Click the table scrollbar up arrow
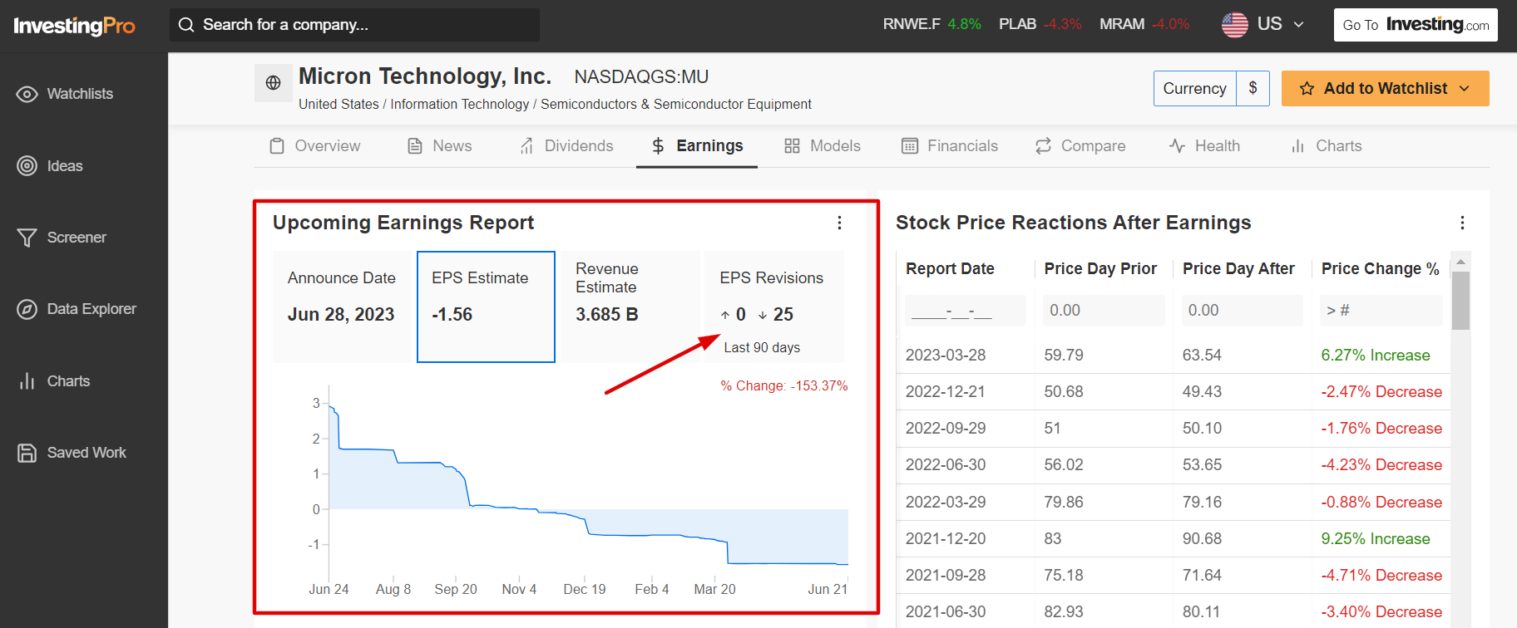The height and width of the screenshot is (628, 1517). pos(1460,262)
